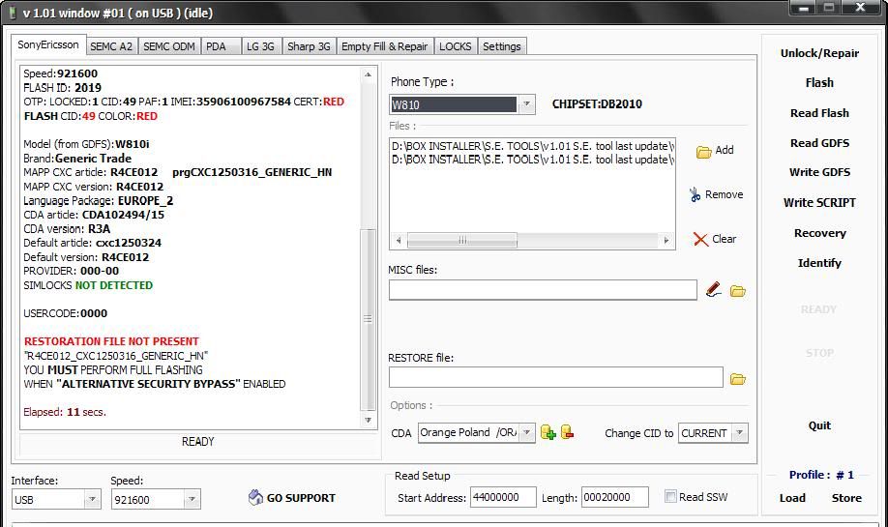Click the log panel vertical scrollbar thumb

pyautogui.click(x=369, y=319)
